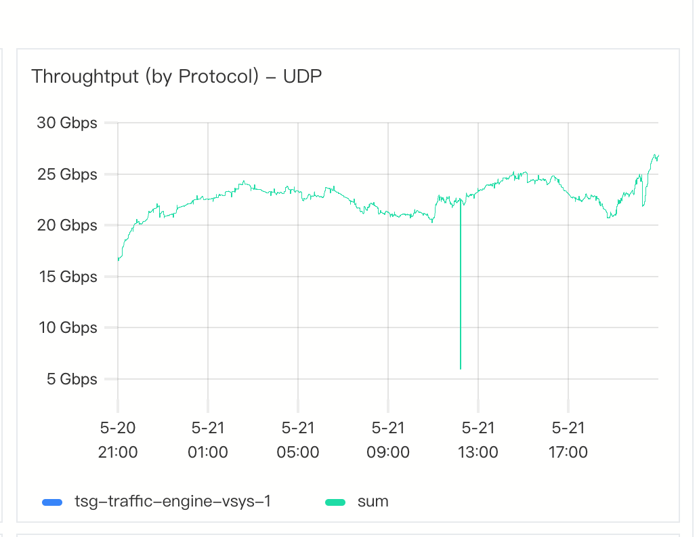Viewport: 699px width, 537px height.
Task: Toggle the sum series legend label
Action: click(x=373, y=502)
